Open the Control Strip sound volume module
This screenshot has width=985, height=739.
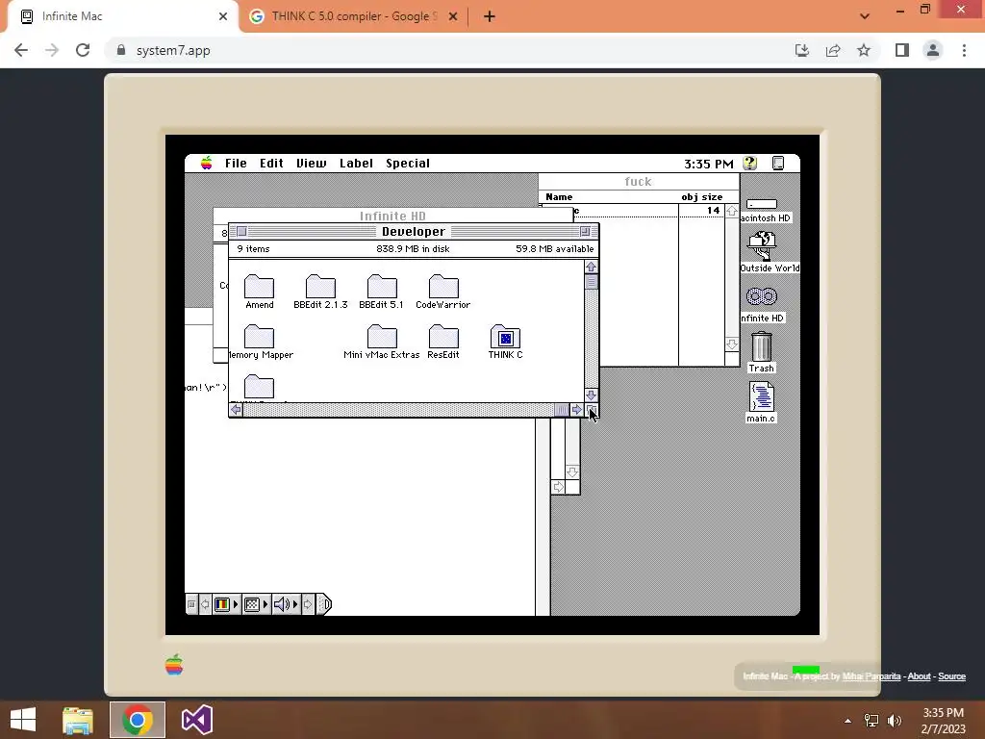click(286, 604)
